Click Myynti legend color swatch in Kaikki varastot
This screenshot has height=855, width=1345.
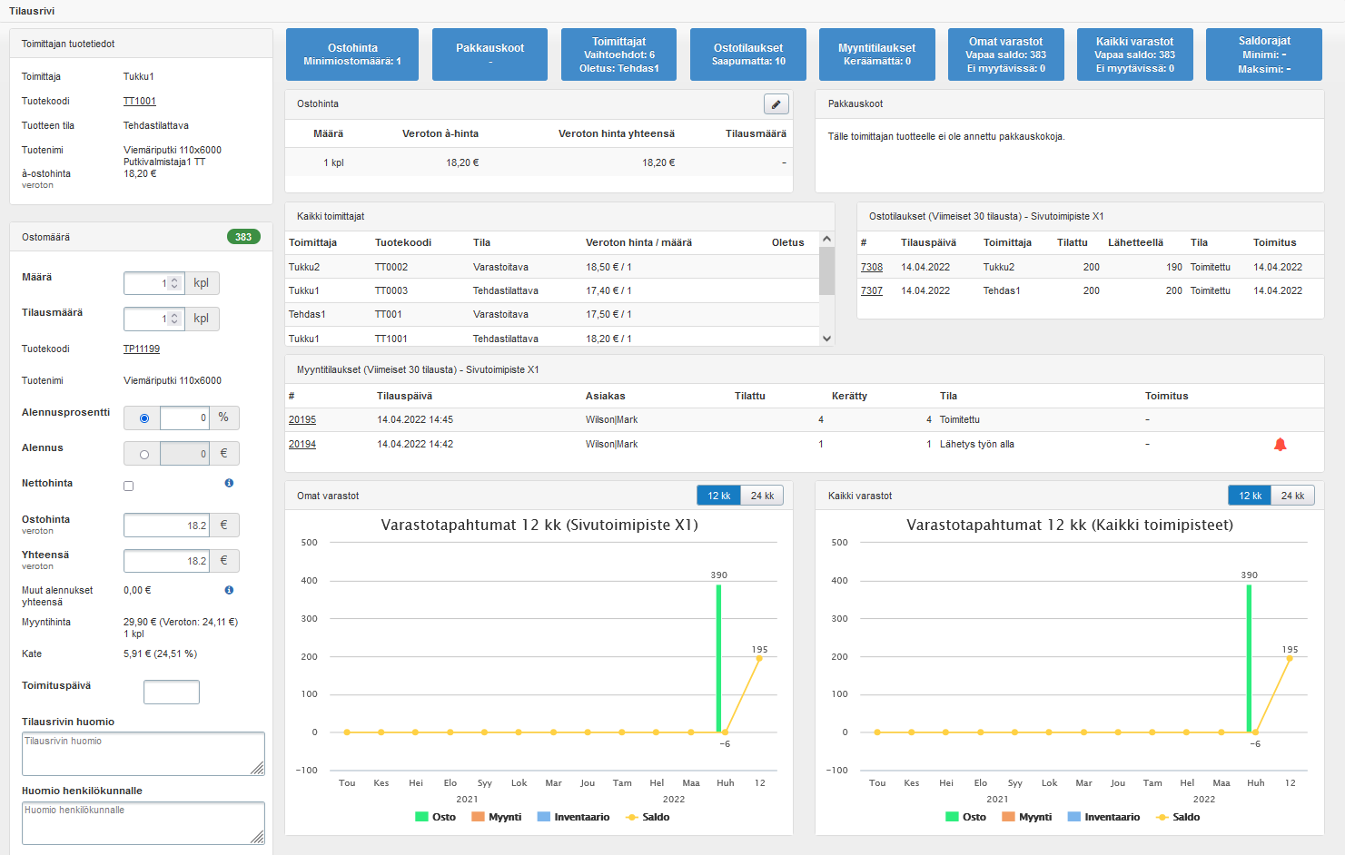pyautogui.click(x=1008, y=817)
